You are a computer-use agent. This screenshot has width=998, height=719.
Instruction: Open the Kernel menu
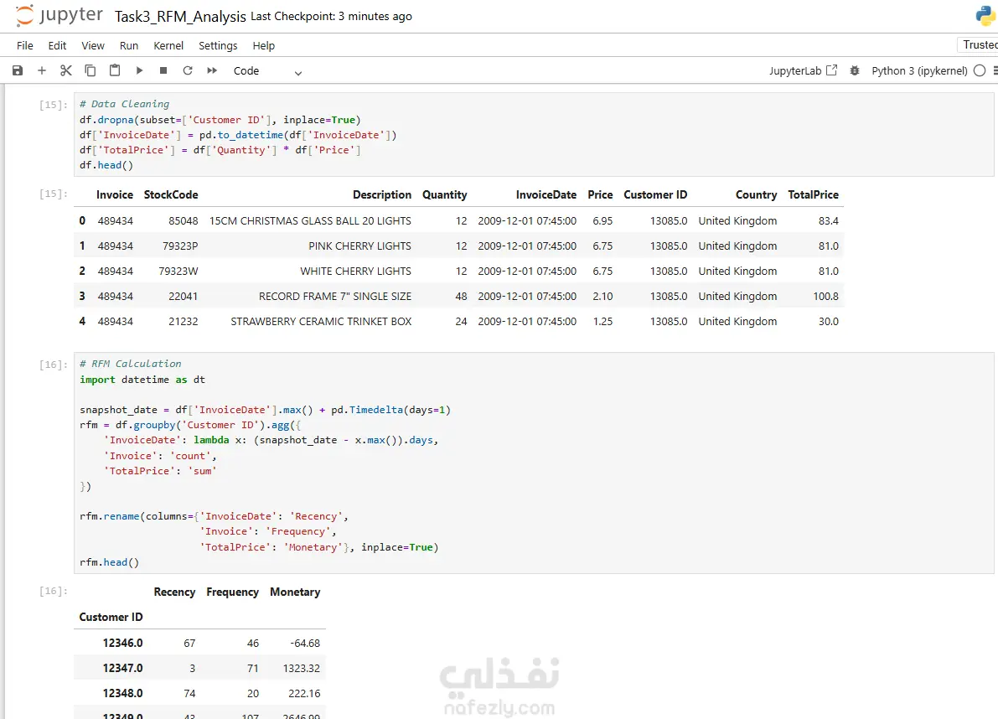click(x=168, y=45)
